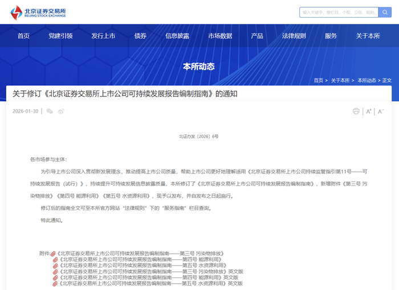Print the page with the printer icon
The width and height of the screenshot is (399, 290).
356,111
